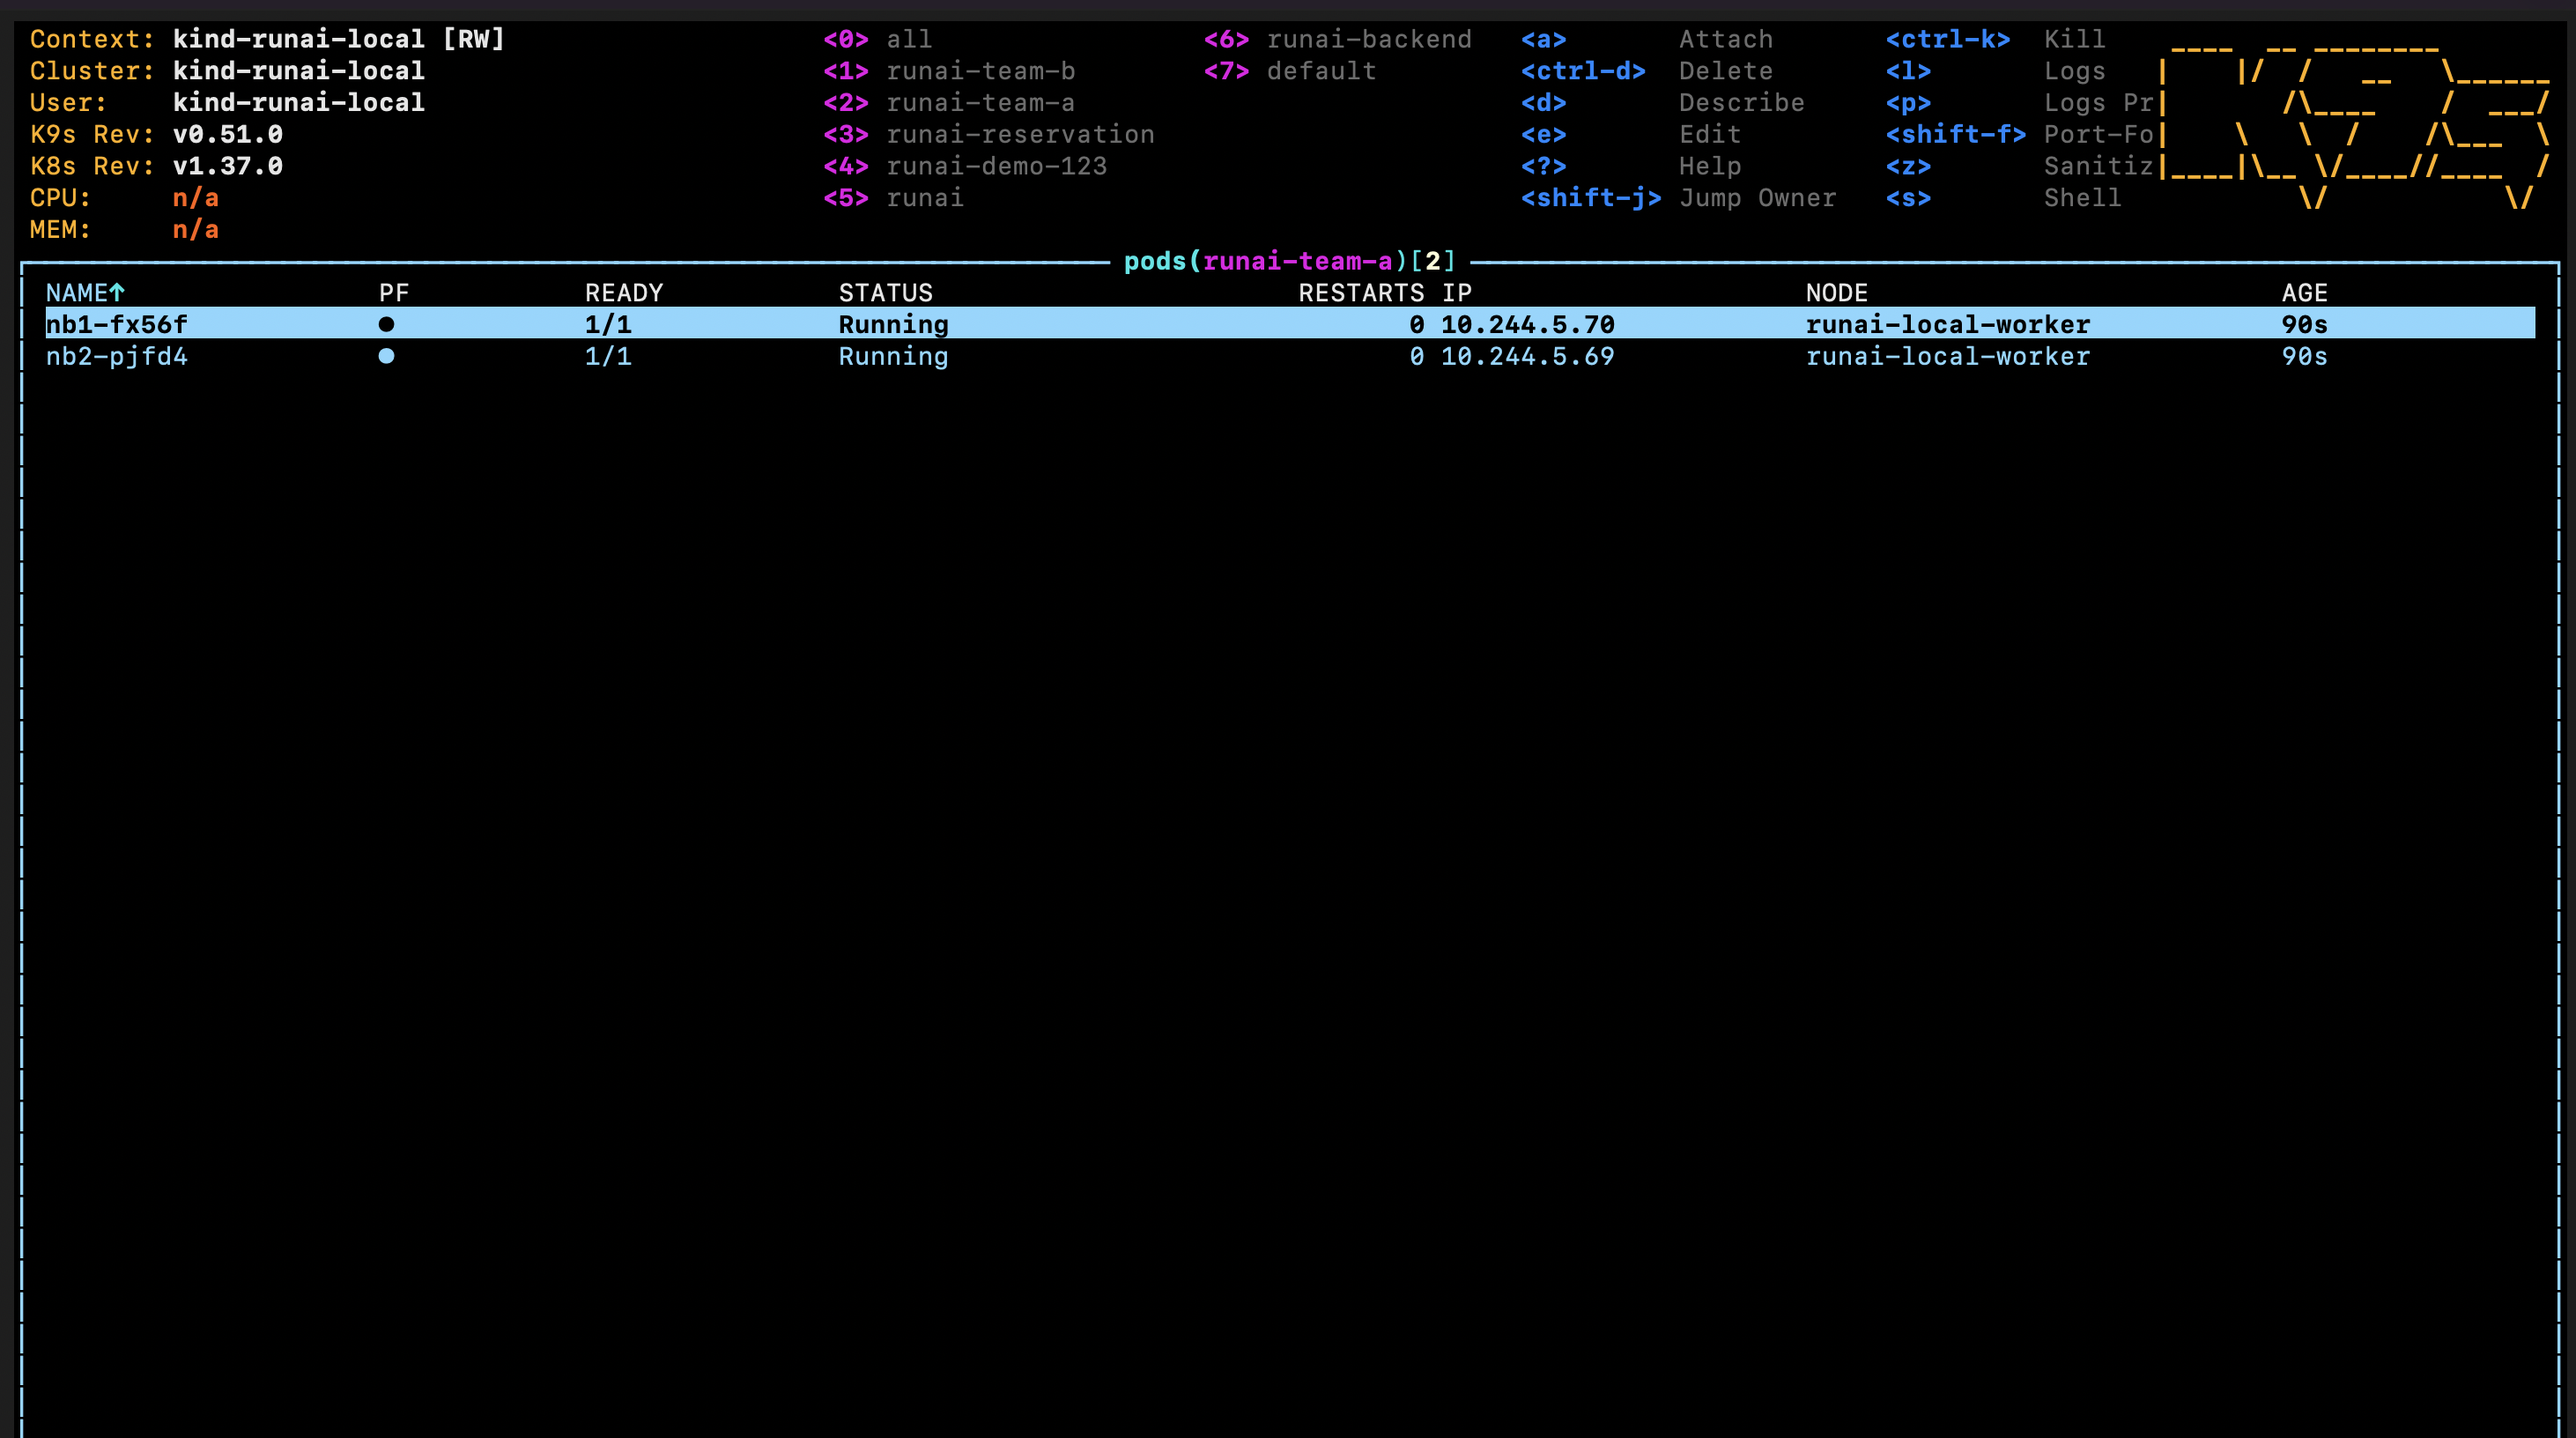Select the default namespace entry
Image resolution: width=2576 pixels, height=1438 pixels.
[x=1290, y=71]
